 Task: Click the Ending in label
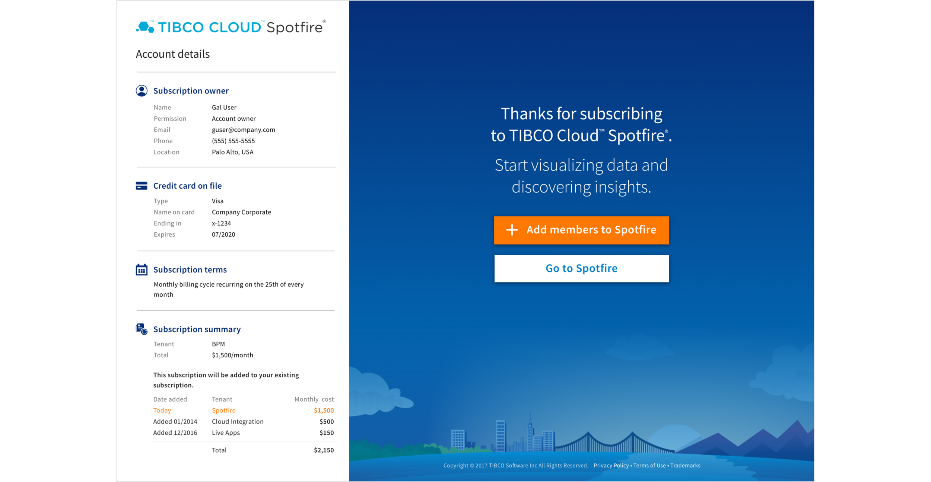coord(168,223)
